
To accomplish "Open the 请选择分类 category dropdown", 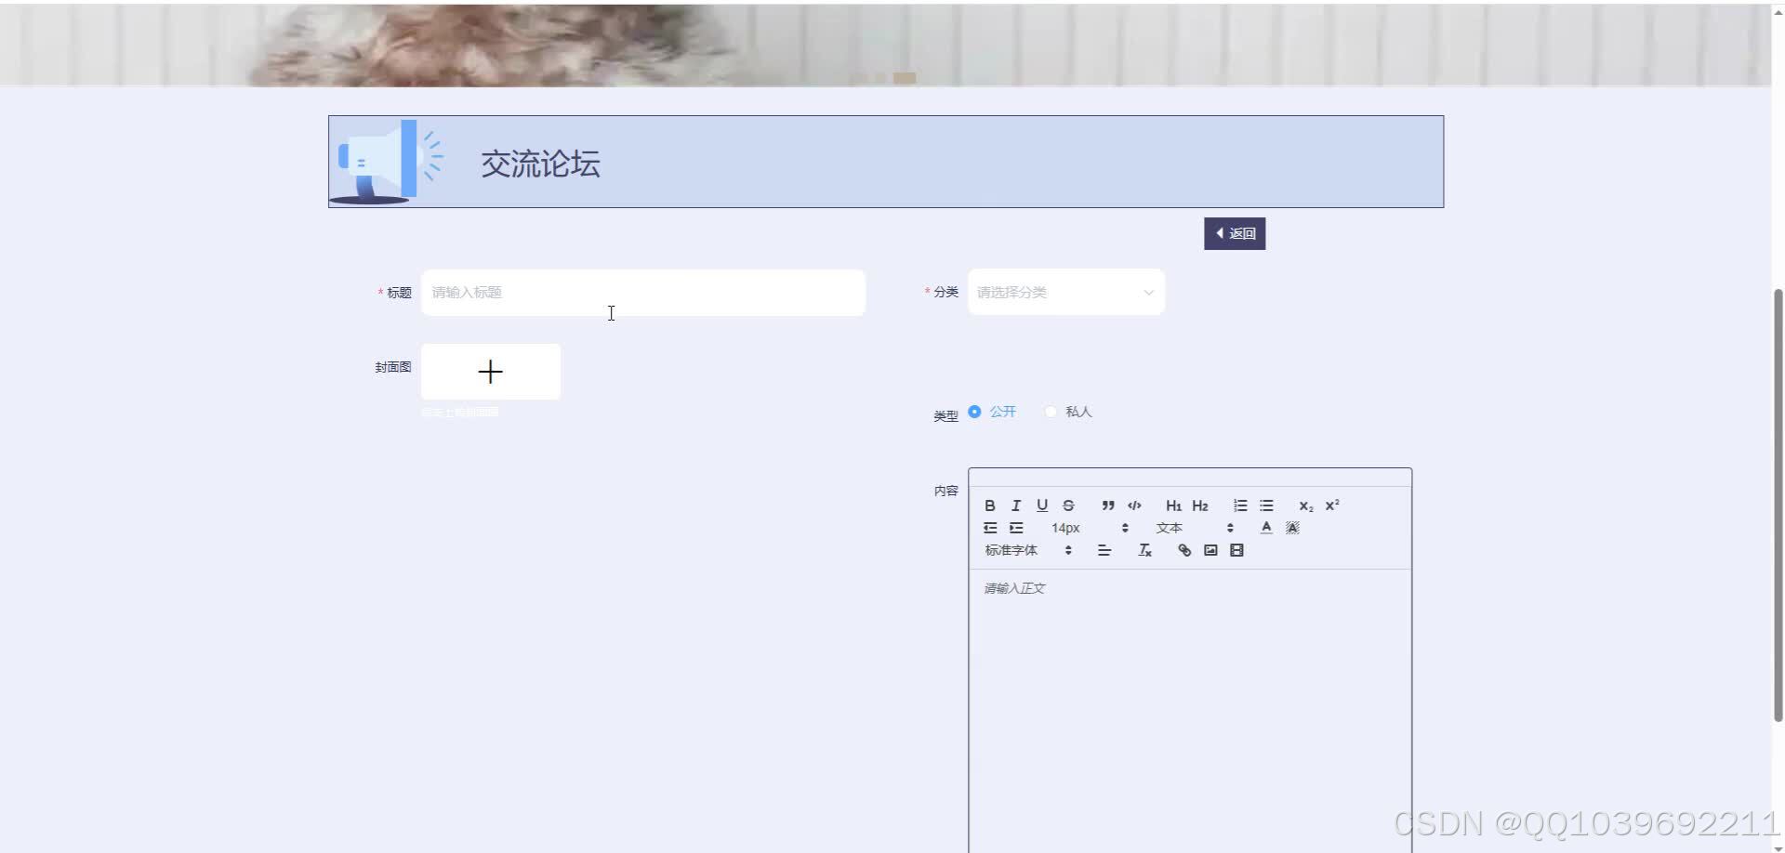I will 1065,291.
